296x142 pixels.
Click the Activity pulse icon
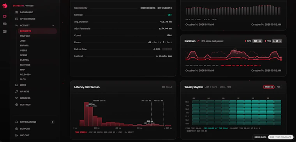pyautogui.click(x=17, y=25)
